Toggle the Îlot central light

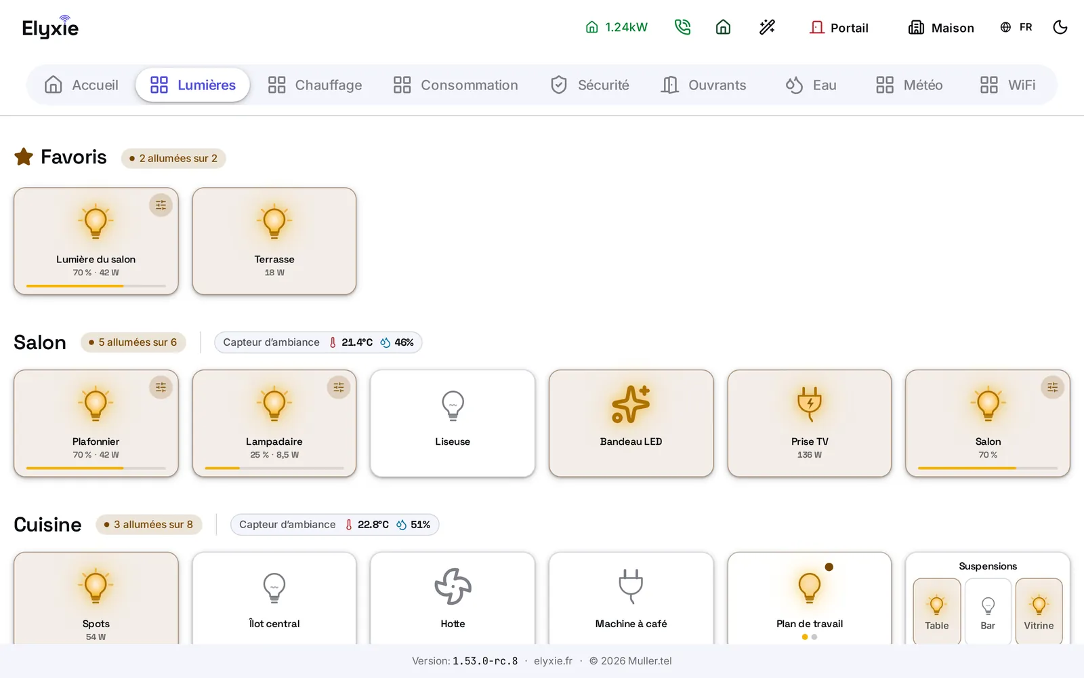point(274,599)
